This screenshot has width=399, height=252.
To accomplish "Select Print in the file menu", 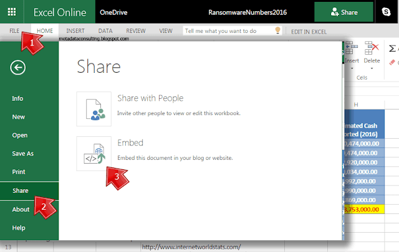I will coord(19,172).
